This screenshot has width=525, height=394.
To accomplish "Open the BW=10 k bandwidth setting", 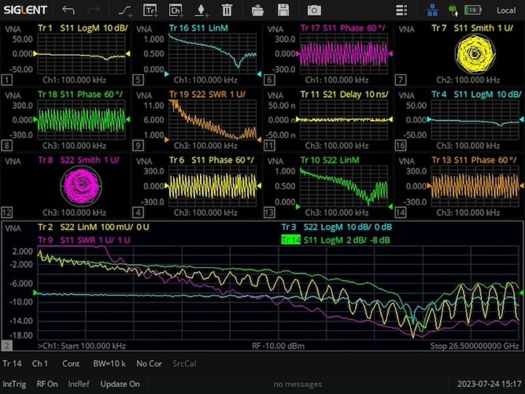I will tap(110, 364).
